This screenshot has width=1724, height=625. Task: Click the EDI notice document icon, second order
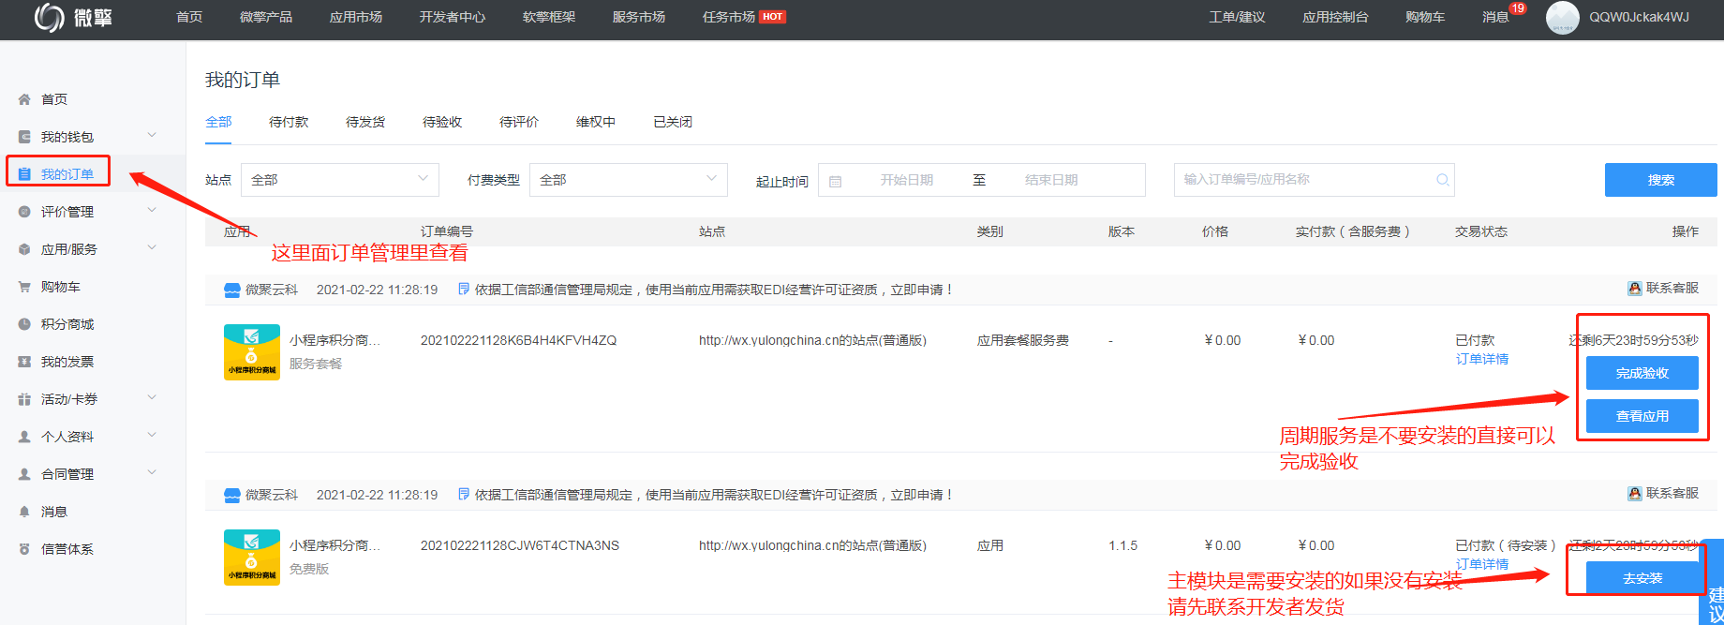[463, 495]
